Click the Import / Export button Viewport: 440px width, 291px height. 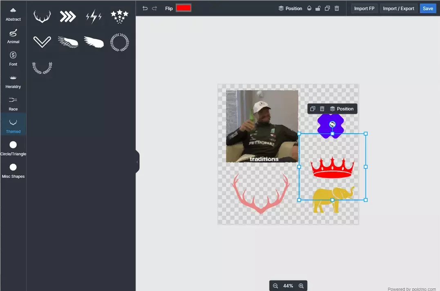pos(398,9)
